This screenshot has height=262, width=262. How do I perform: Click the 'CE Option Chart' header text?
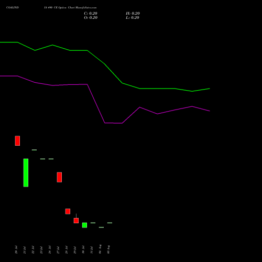pos(64,7)
